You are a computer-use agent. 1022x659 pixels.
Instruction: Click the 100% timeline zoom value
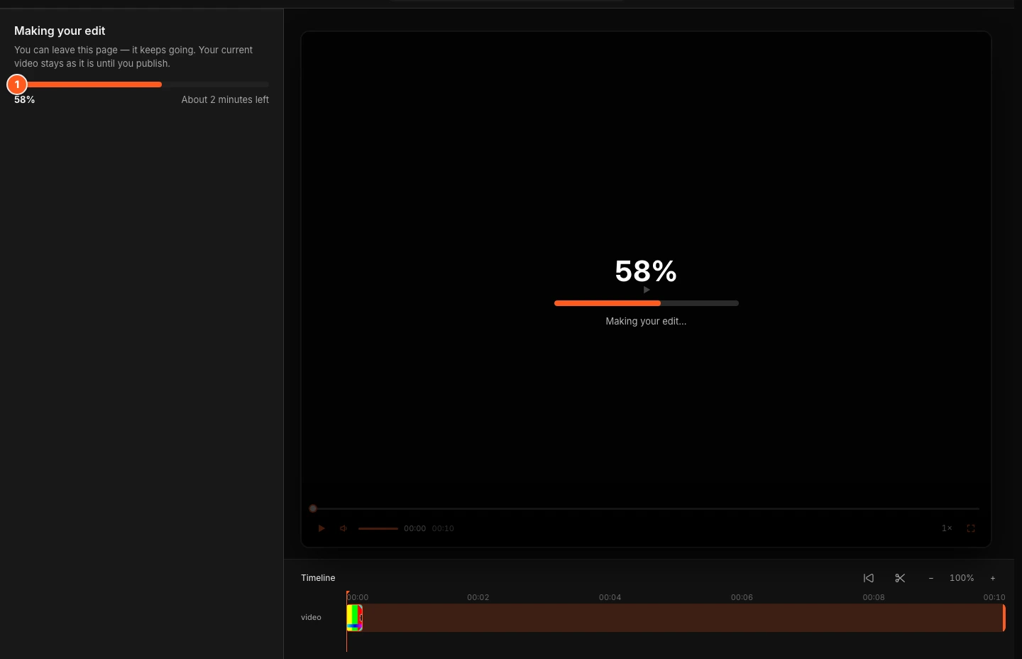[x=962, y=578]
